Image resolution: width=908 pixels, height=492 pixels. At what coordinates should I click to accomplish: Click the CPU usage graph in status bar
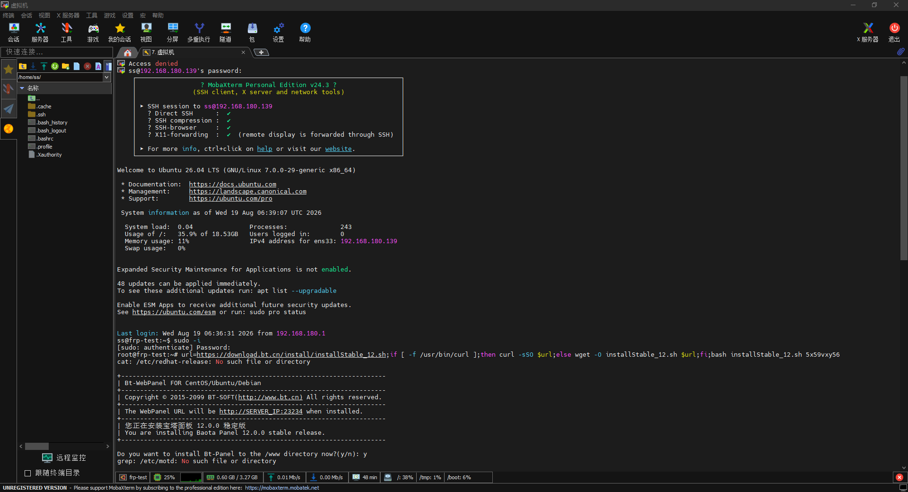coord(191,477)
